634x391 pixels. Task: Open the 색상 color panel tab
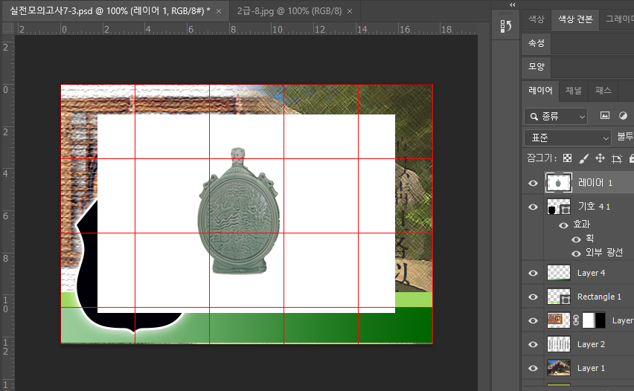536,19
